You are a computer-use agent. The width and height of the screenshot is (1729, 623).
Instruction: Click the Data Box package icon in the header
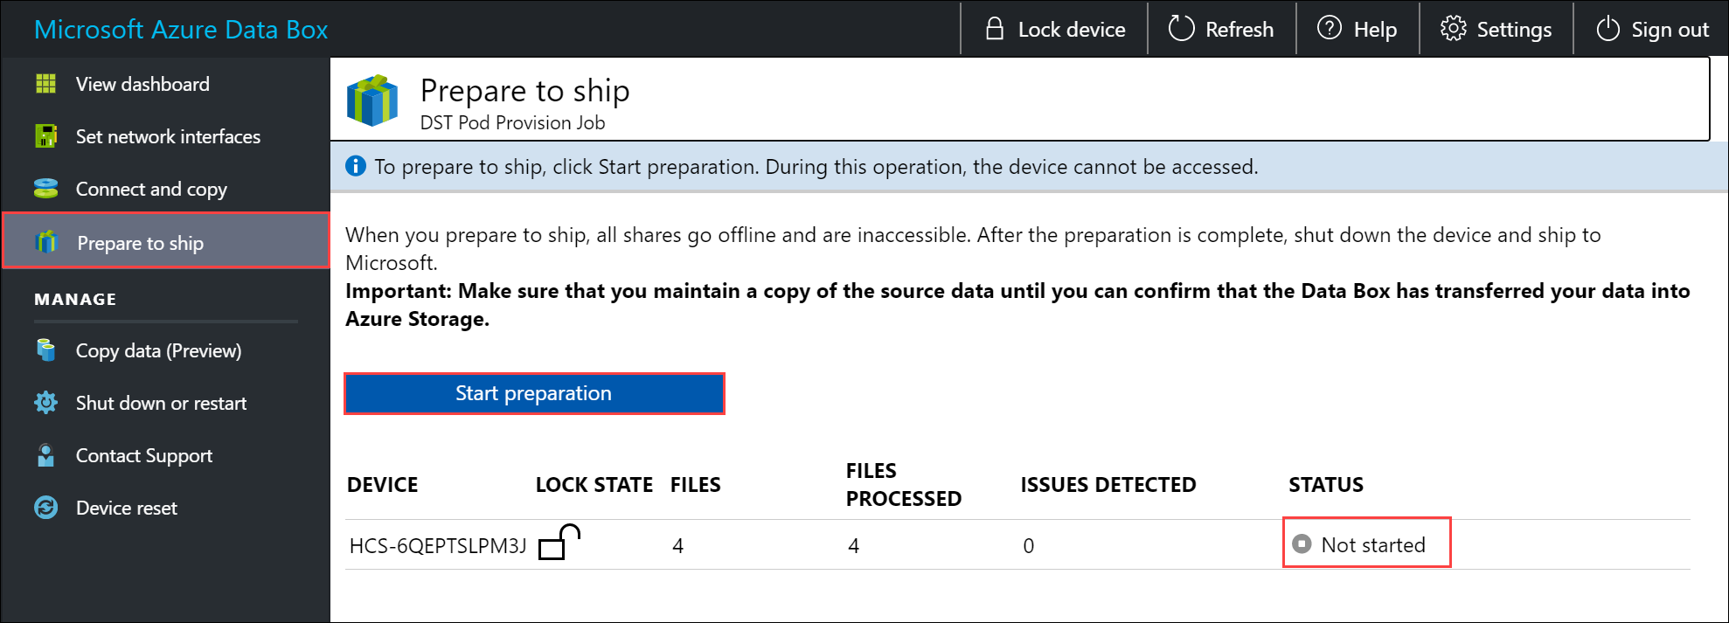372,98
